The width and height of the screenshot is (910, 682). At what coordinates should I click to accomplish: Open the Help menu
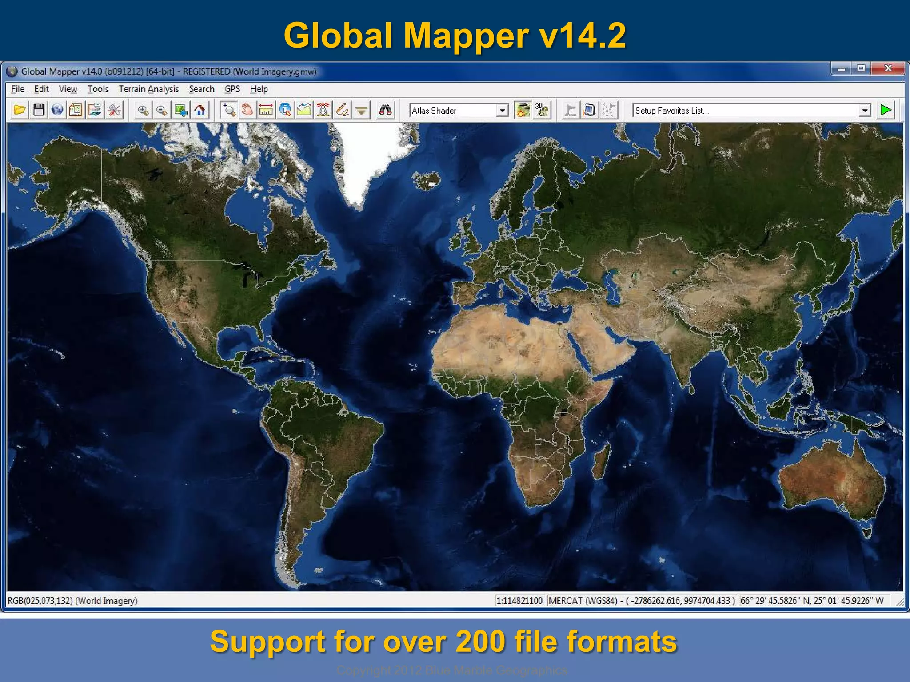coord(259,89)
